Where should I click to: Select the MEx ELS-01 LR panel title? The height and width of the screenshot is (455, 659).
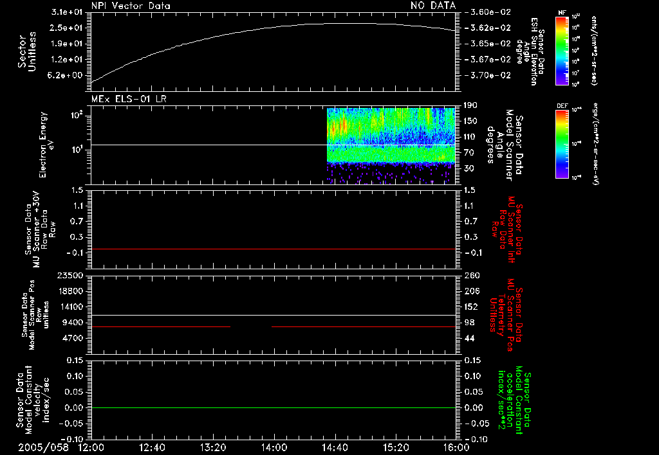[x=129, y=99]
